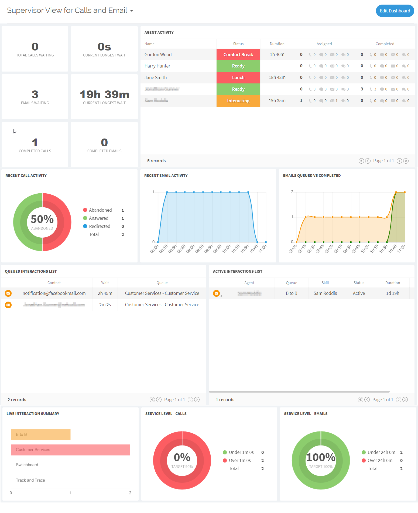
Task: Open the Supervisor View dashboard dropdown caret
Action: 132,11
